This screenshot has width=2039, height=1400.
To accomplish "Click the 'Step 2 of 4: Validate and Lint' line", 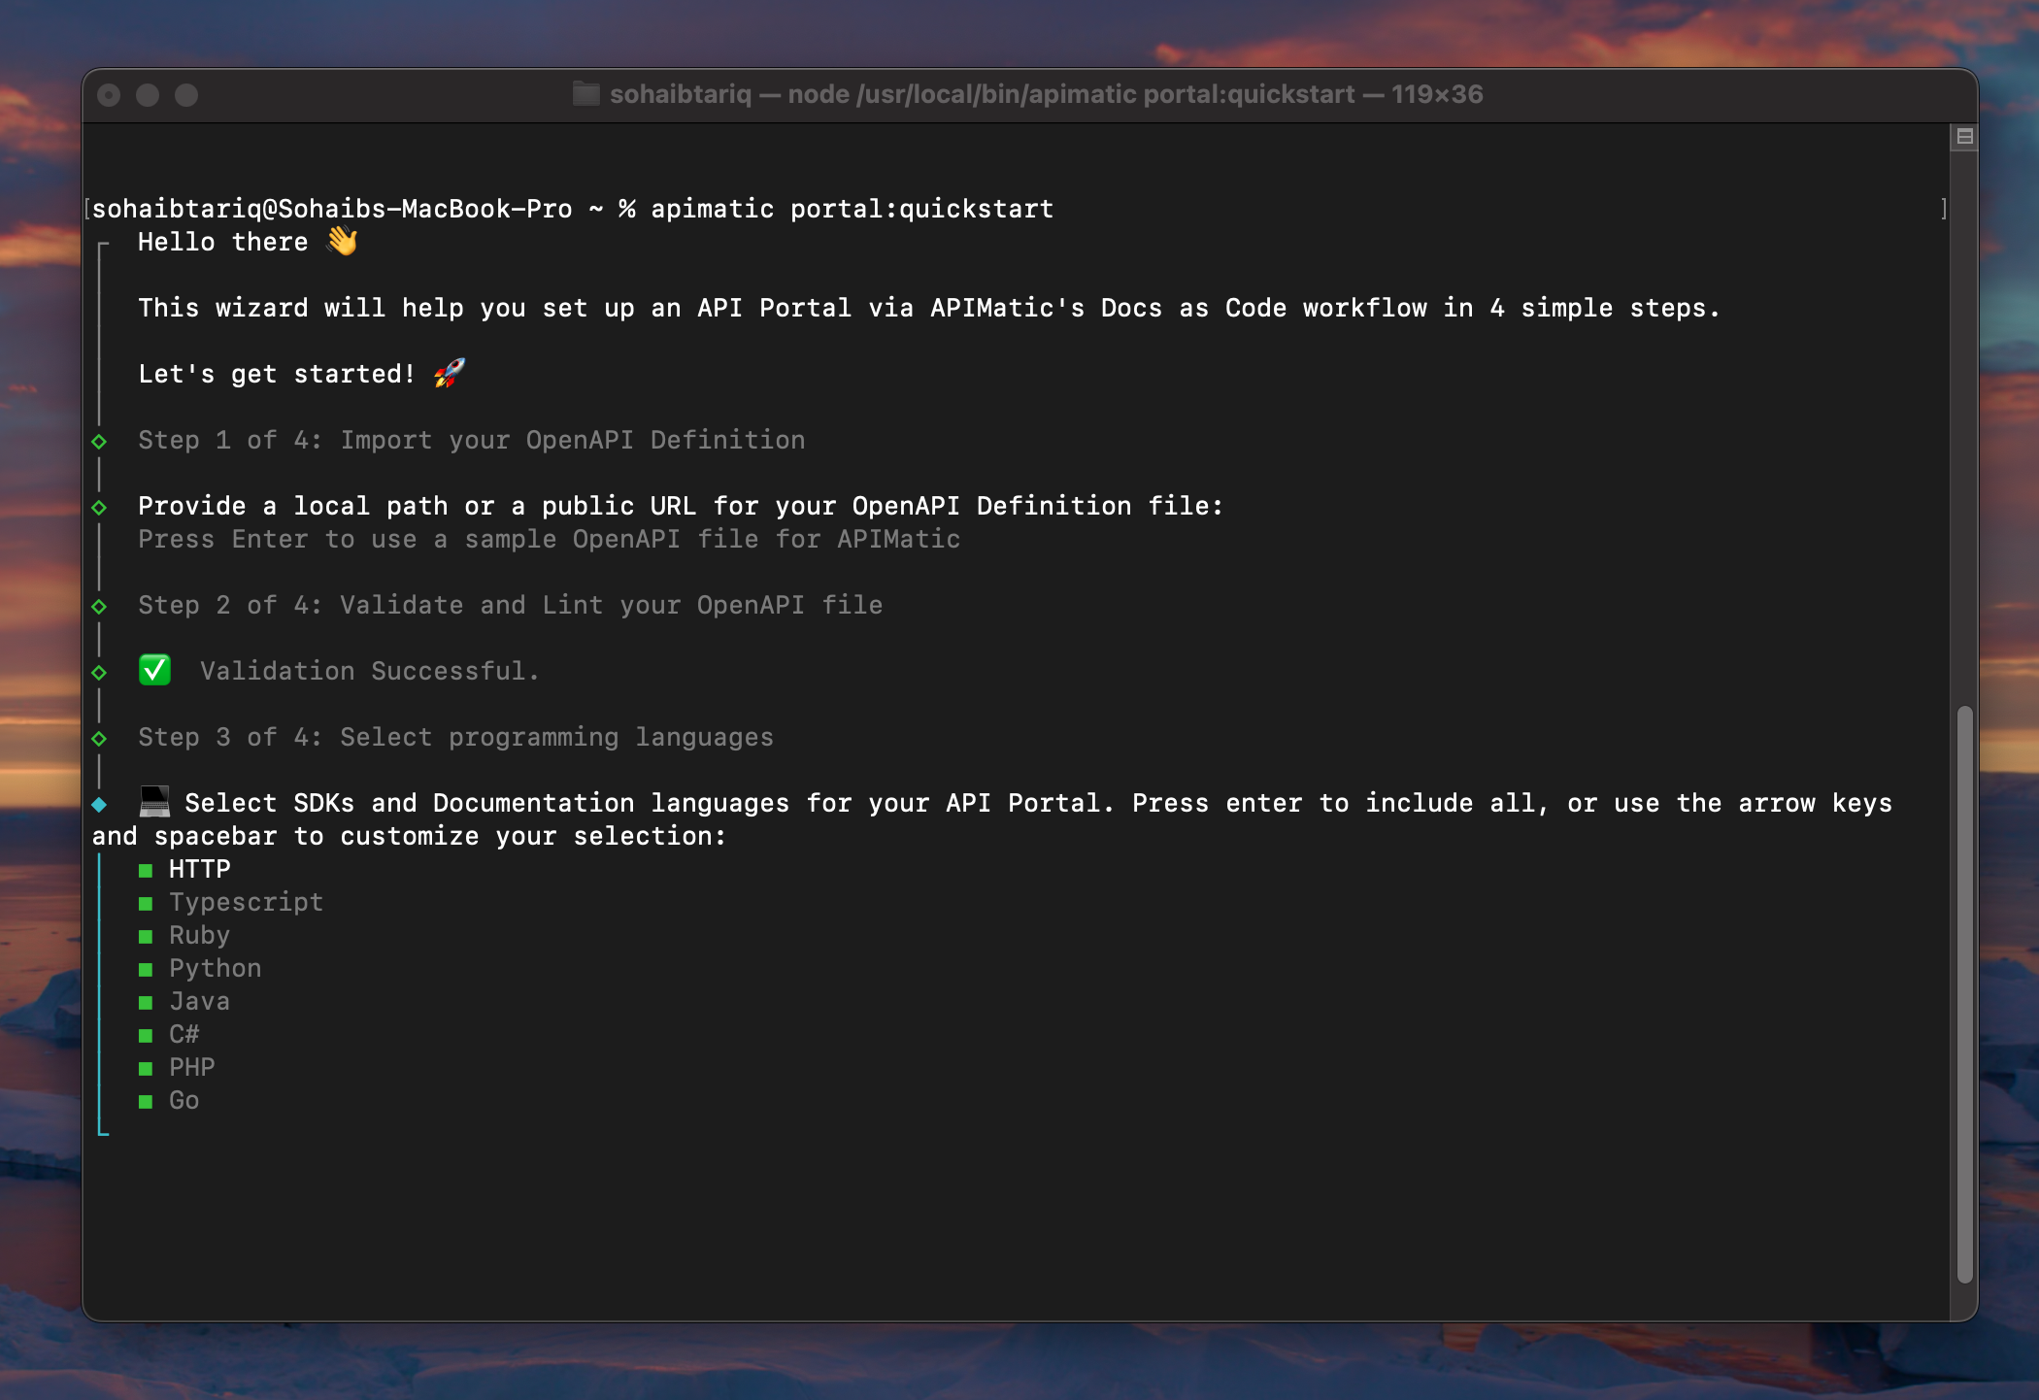I will pyautogui.click(x=510, y=605).
